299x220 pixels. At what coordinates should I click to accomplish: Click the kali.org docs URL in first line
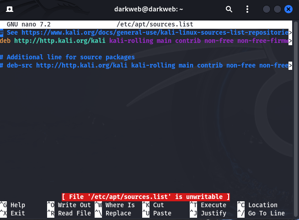point(155,32)
